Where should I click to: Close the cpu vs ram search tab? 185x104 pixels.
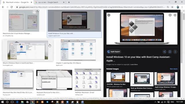click(x=64, y=2)
